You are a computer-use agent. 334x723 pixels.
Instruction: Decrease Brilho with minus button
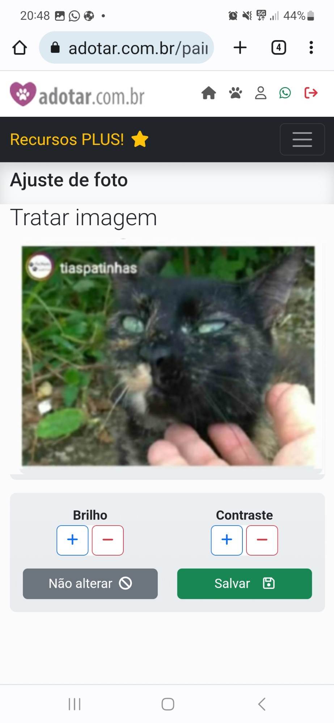coord(108,540)
